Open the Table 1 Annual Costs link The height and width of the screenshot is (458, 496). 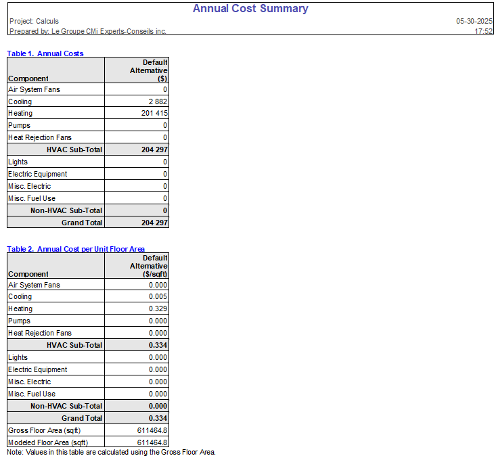tap(45, 53)
